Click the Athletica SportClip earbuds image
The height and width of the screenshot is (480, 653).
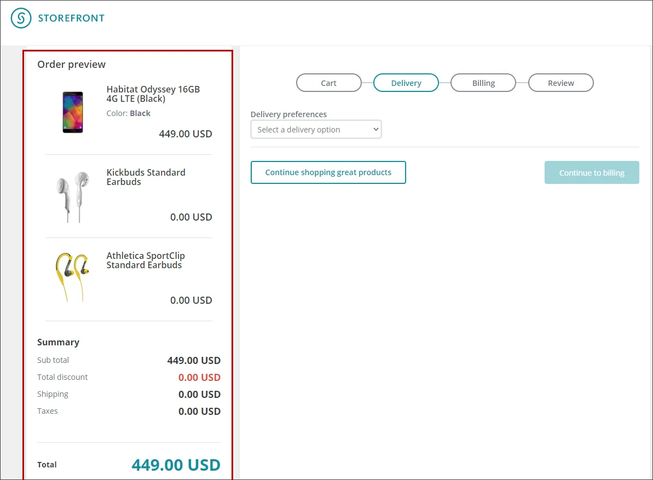point(72,277)
